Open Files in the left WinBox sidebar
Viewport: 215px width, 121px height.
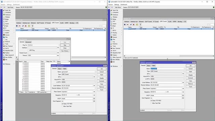pyautogui.click(x=6, y=37)
